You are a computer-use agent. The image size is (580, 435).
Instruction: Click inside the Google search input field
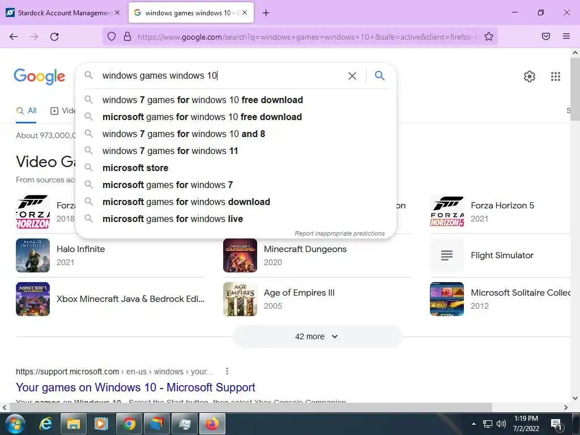point(222,75)
